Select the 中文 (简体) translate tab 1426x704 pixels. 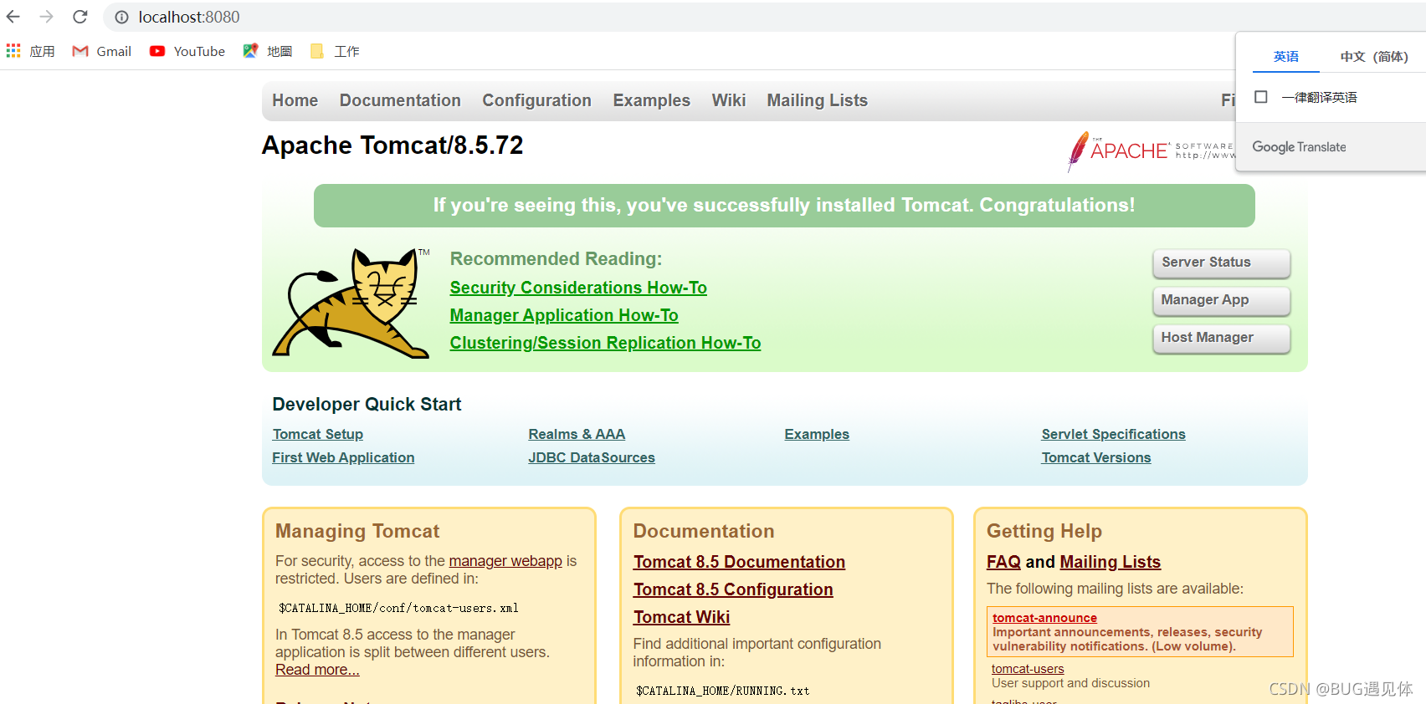[1373, 56]
